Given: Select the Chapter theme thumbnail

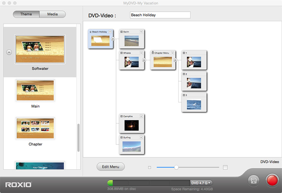Looking at the screenshot, I should [x=35, y=128].
